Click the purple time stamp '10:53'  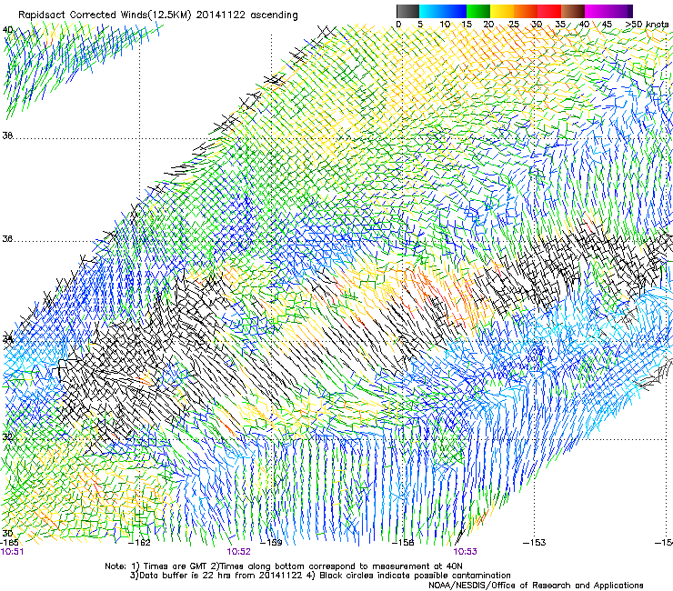point(466,552)
